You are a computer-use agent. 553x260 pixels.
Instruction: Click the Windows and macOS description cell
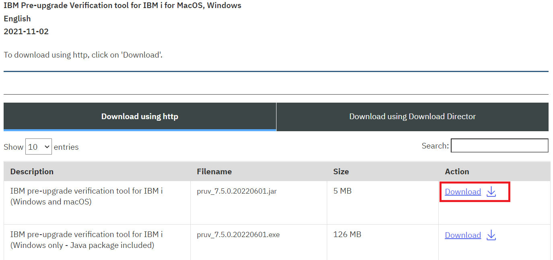[x=86, y=196]
